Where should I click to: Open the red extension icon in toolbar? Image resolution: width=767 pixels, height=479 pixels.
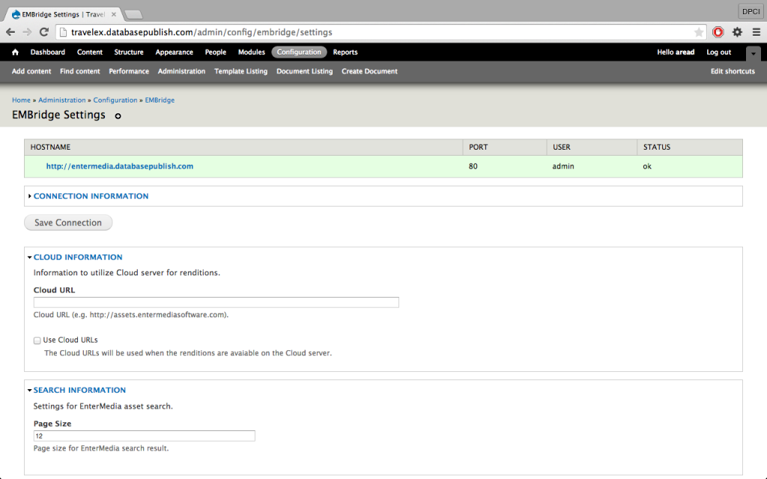pos(718,32)
